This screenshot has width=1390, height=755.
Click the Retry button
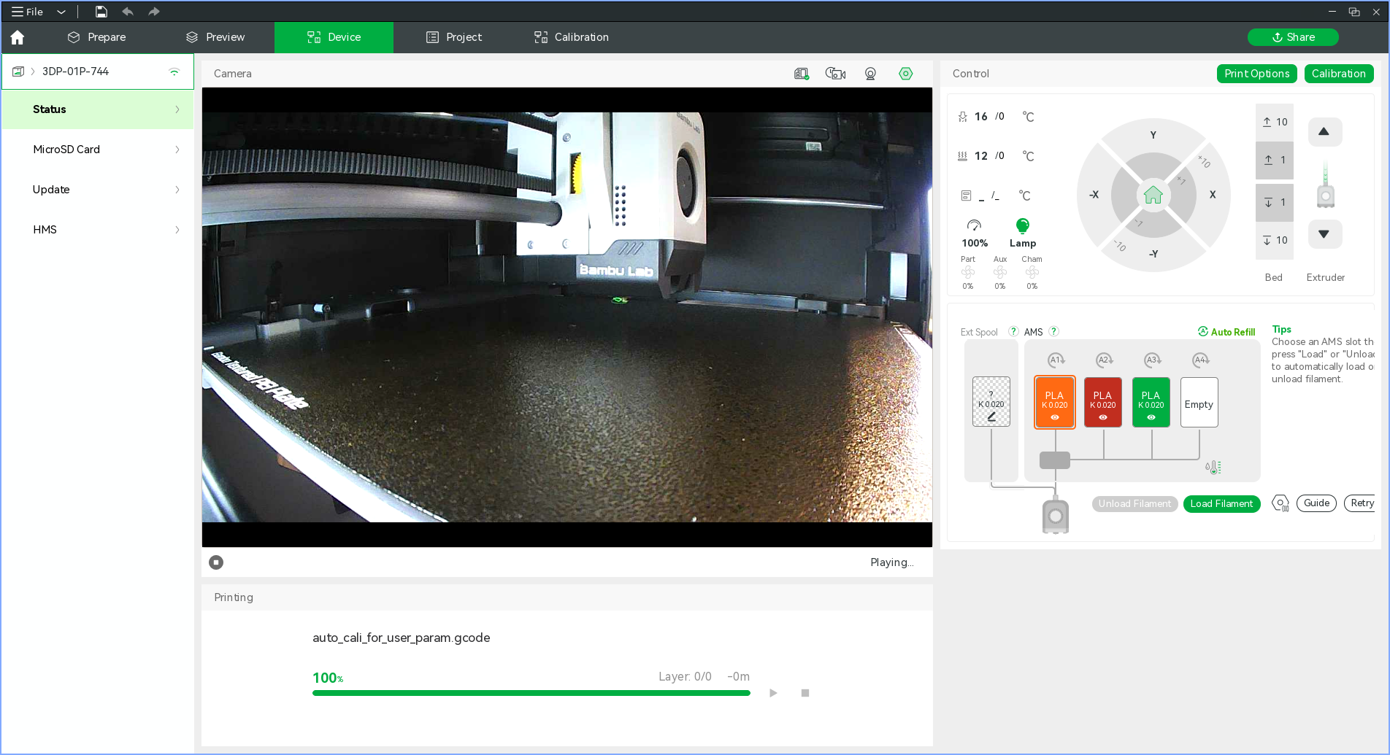[x=1360, y=504]
